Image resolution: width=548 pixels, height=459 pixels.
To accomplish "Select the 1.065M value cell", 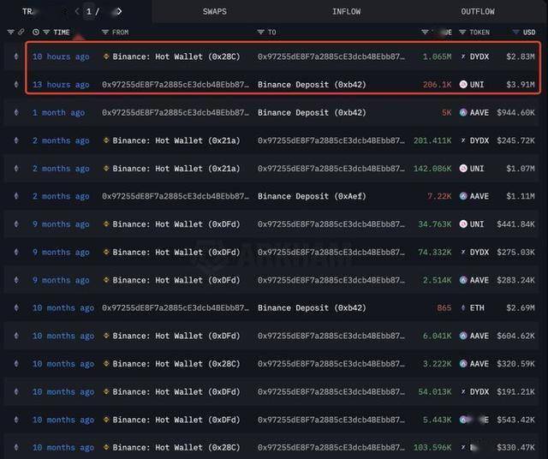I will (437, 57).
